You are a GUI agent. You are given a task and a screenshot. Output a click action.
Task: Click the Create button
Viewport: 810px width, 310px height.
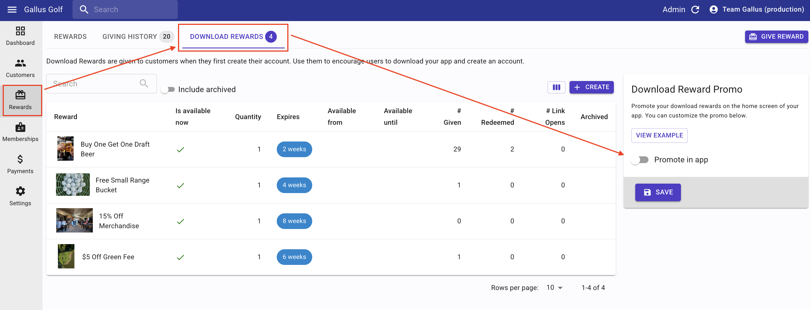point(591,87)
